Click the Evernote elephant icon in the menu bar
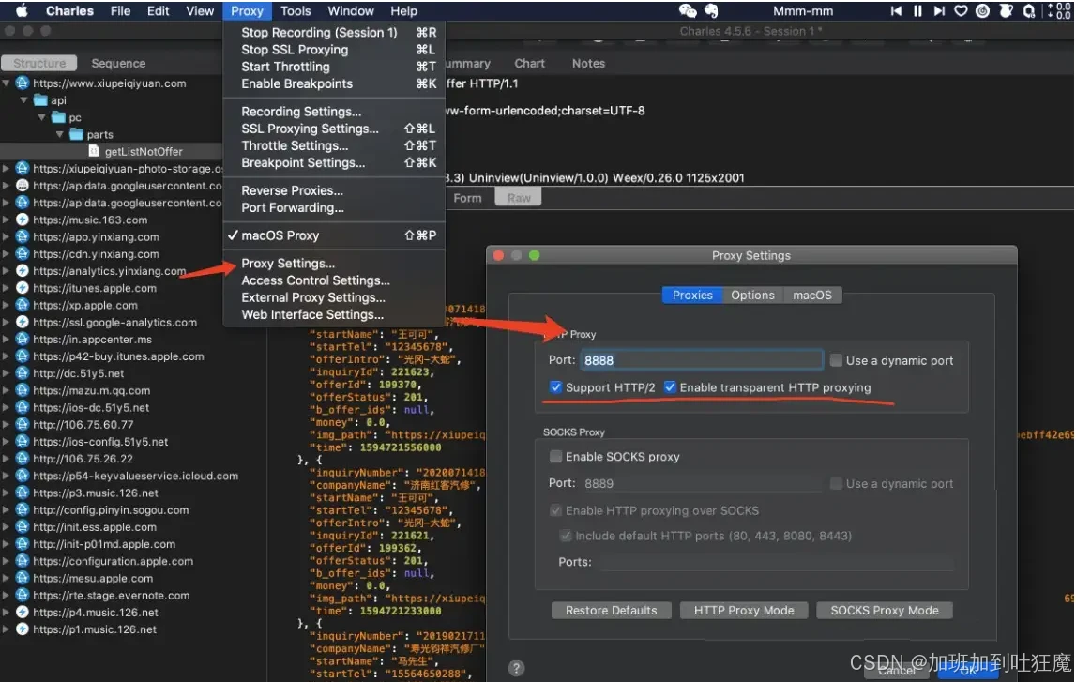The image size is (1076, 682). (x=711, y=11)
